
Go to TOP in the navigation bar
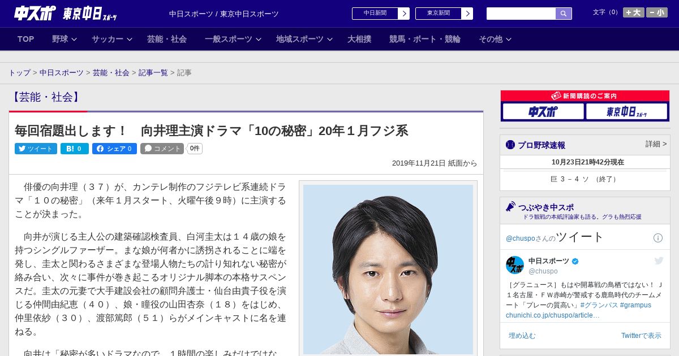pos(26,39)
